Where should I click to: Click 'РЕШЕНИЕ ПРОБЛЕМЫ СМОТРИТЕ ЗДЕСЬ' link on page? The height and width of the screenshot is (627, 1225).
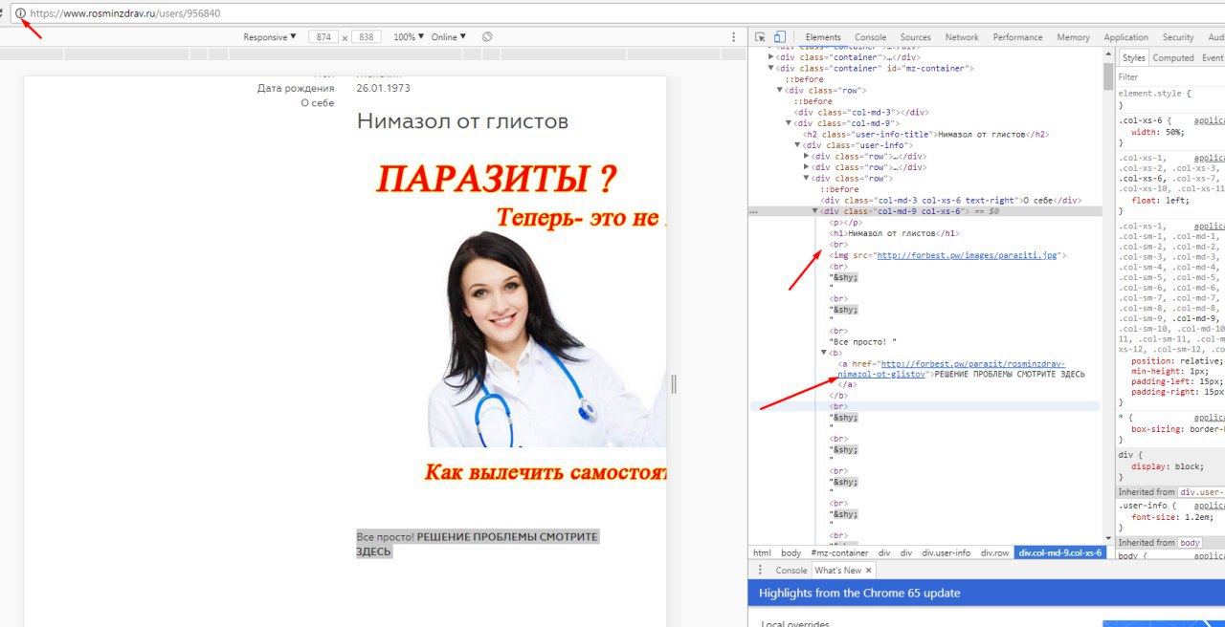tap(477, 544)
